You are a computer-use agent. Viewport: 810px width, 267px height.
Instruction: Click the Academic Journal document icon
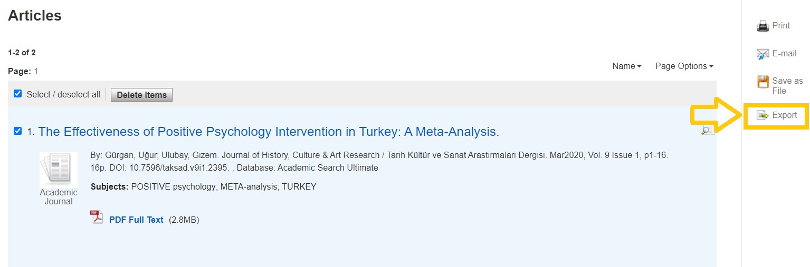click(58, 170)
